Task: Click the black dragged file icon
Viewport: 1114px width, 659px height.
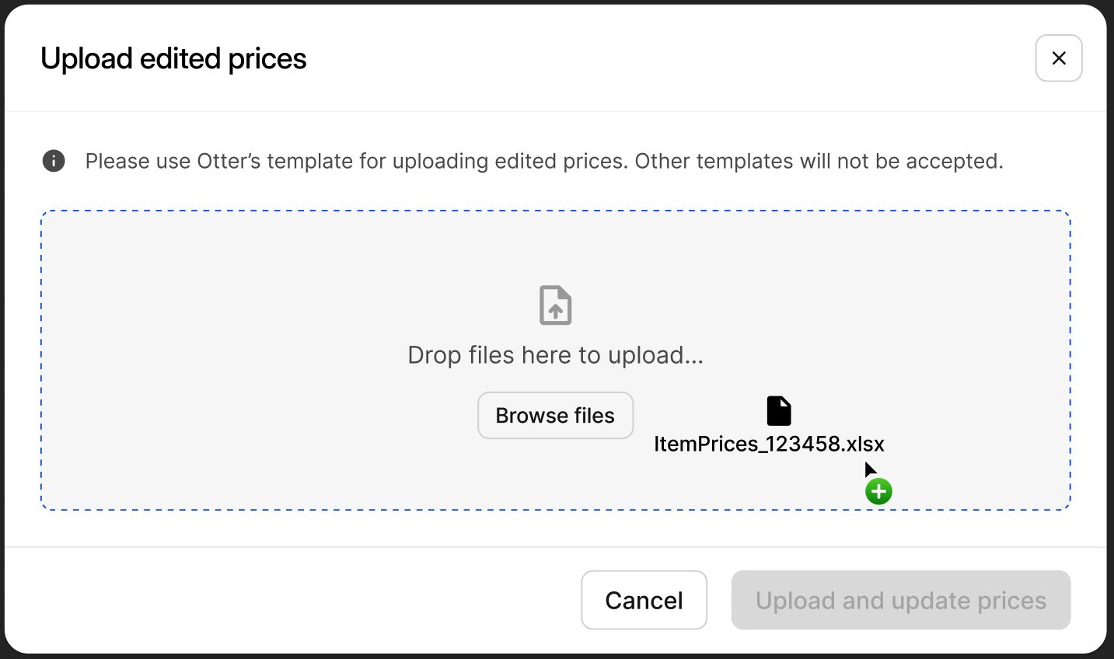Action: tap(778, 411)
